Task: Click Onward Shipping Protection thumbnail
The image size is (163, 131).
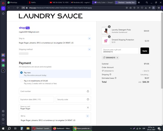Action: pyautogui.click(x=106, y=41)
